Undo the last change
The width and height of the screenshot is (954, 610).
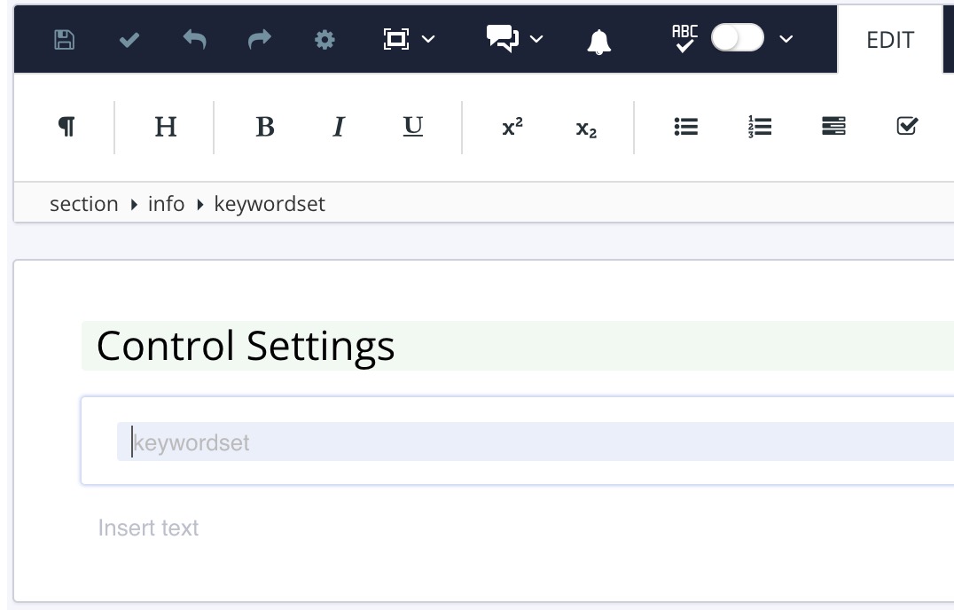click(x=194, y=39)
